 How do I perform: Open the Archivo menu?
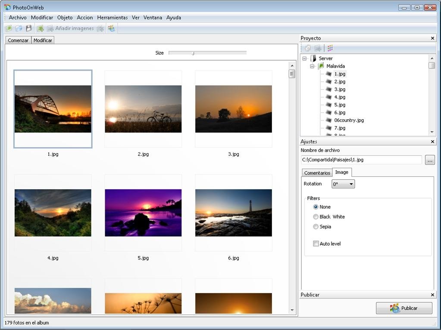coord(18,17)
